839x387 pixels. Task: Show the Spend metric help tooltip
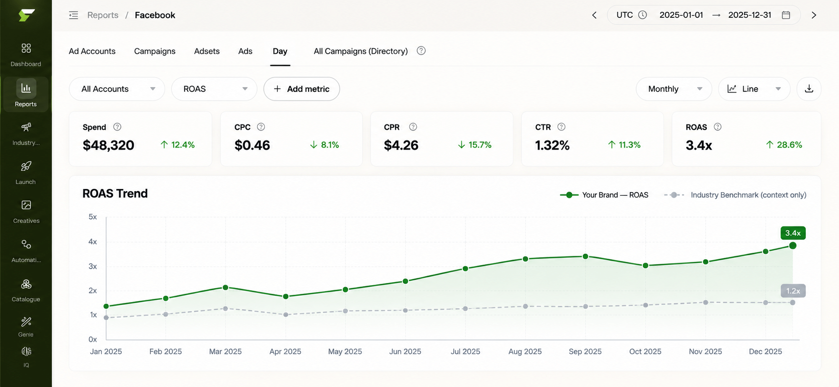117,127
